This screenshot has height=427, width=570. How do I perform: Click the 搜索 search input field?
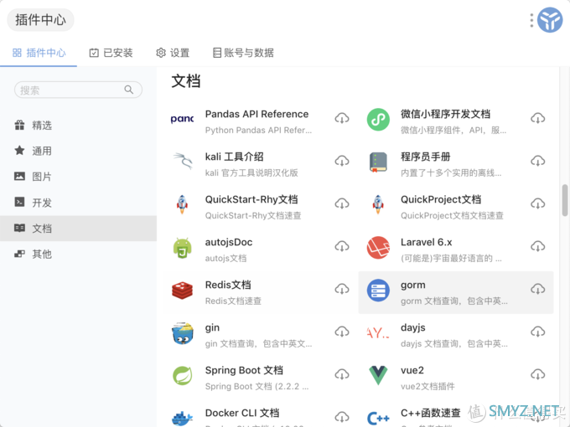click(78, 90)
